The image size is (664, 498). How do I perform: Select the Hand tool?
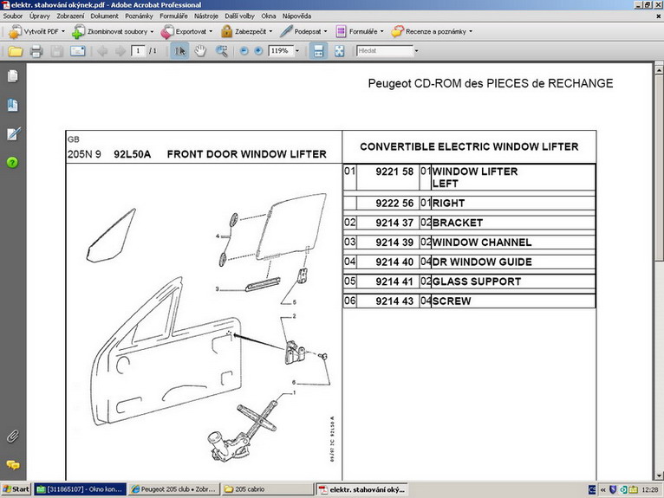tap(200, 51)
